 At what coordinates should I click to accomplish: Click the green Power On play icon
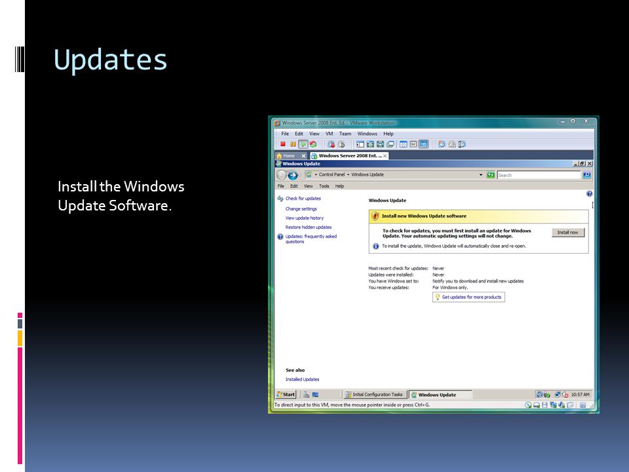(x=303, y=144)
